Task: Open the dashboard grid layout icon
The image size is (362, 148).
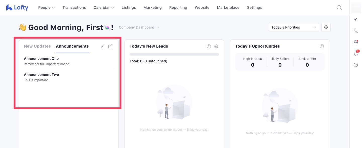Action: 326,27
